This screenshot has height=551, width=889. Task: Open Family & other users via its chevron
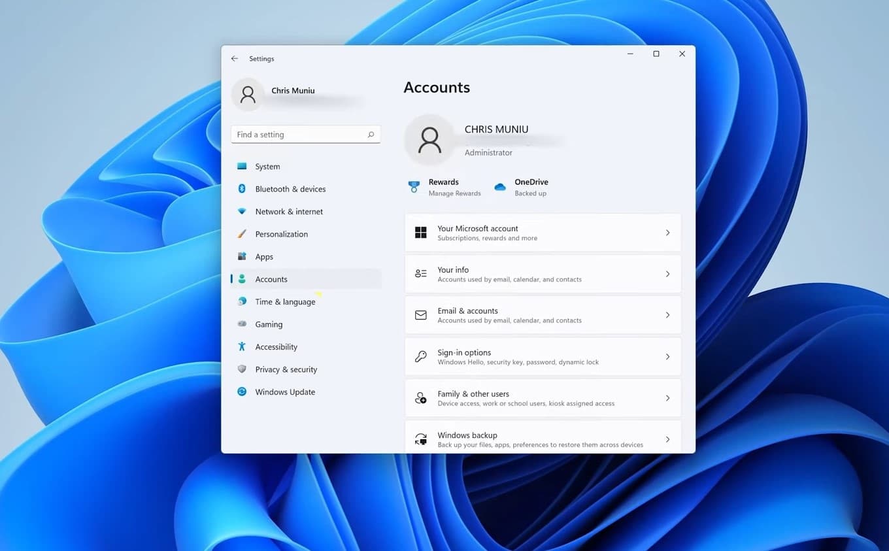coord(667,397)
